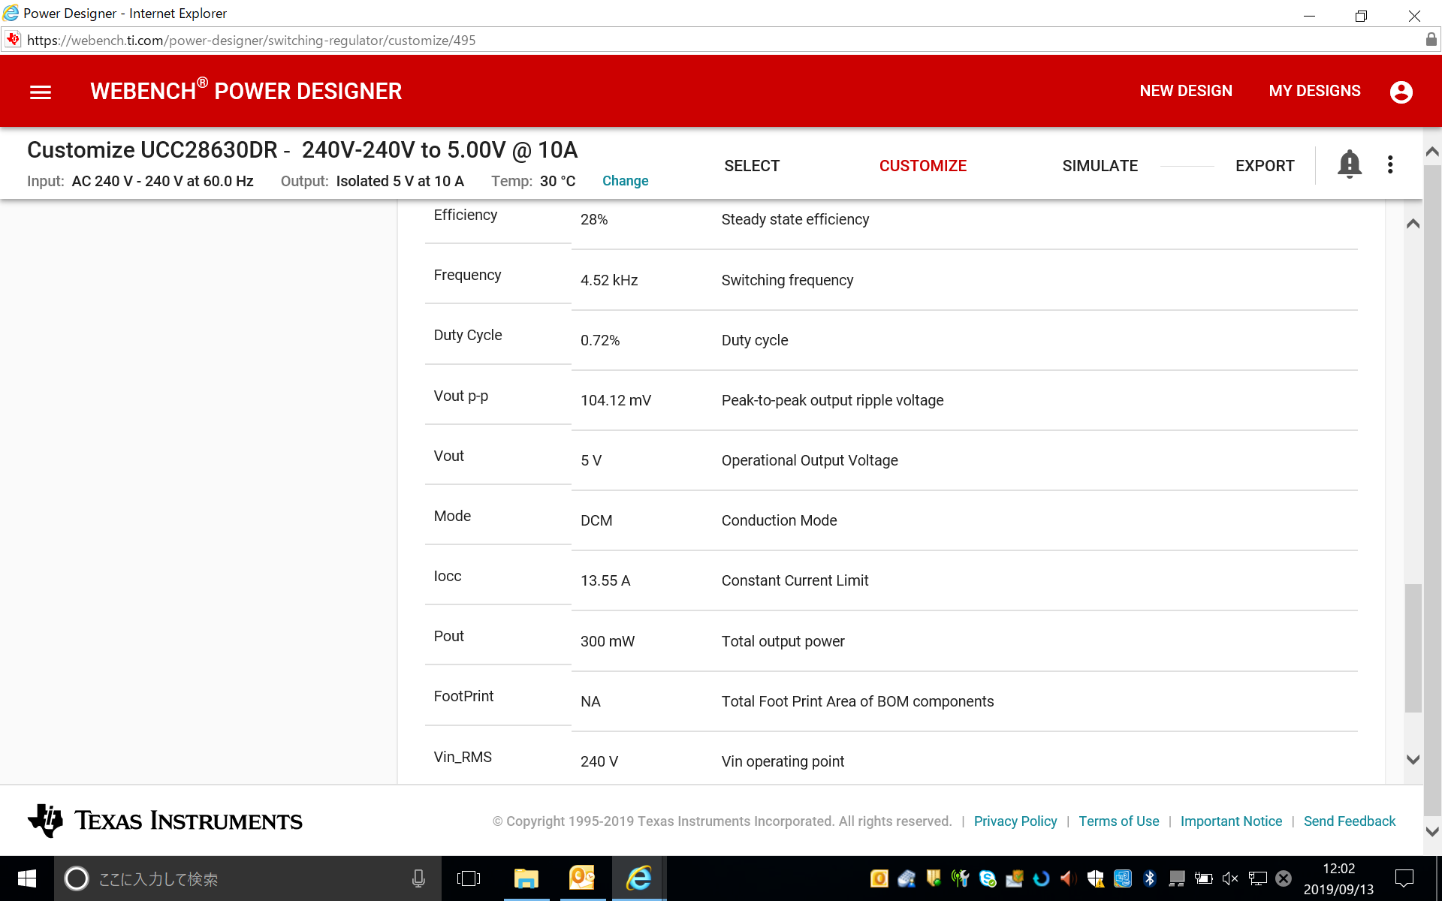
Task: Select the '28%' efficiency value
Action: pyautogui.click(x=594, y=220)
